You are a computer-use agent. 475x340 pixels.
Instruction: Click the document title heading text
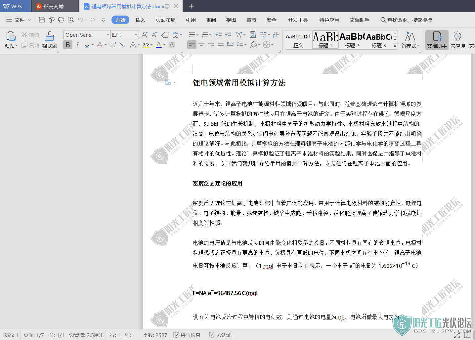coord(239,83)
